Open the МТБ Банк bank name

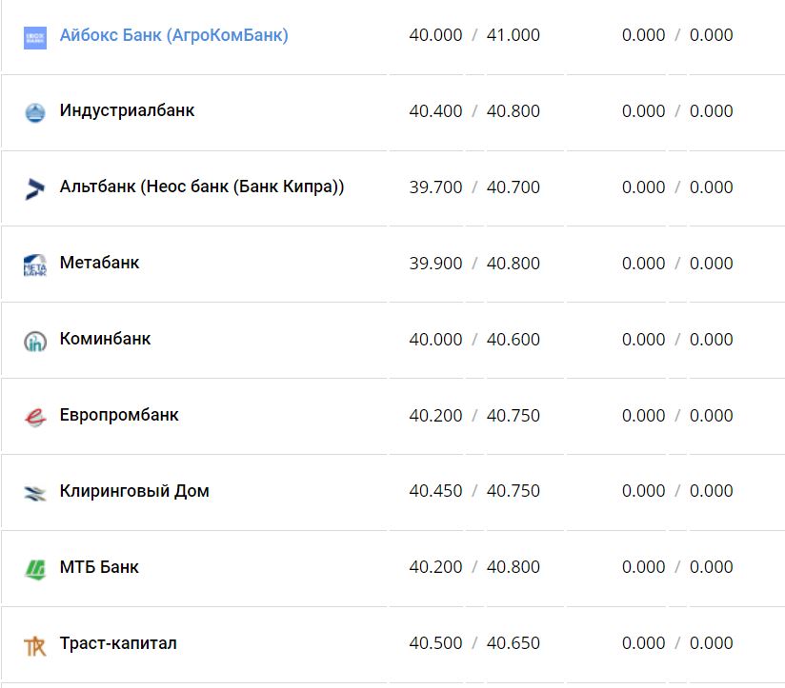[x=99, y=567]
